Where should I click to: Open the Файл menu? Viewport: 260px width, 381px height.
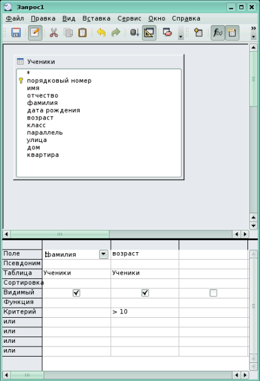[14, 19]
